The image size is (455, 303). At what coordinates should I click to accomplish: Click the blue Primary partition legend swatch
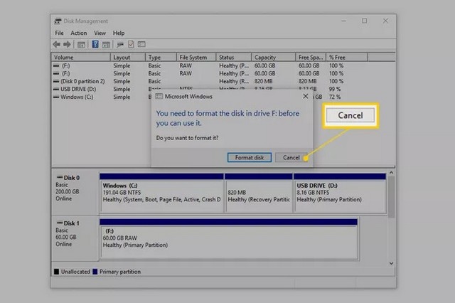95,272
